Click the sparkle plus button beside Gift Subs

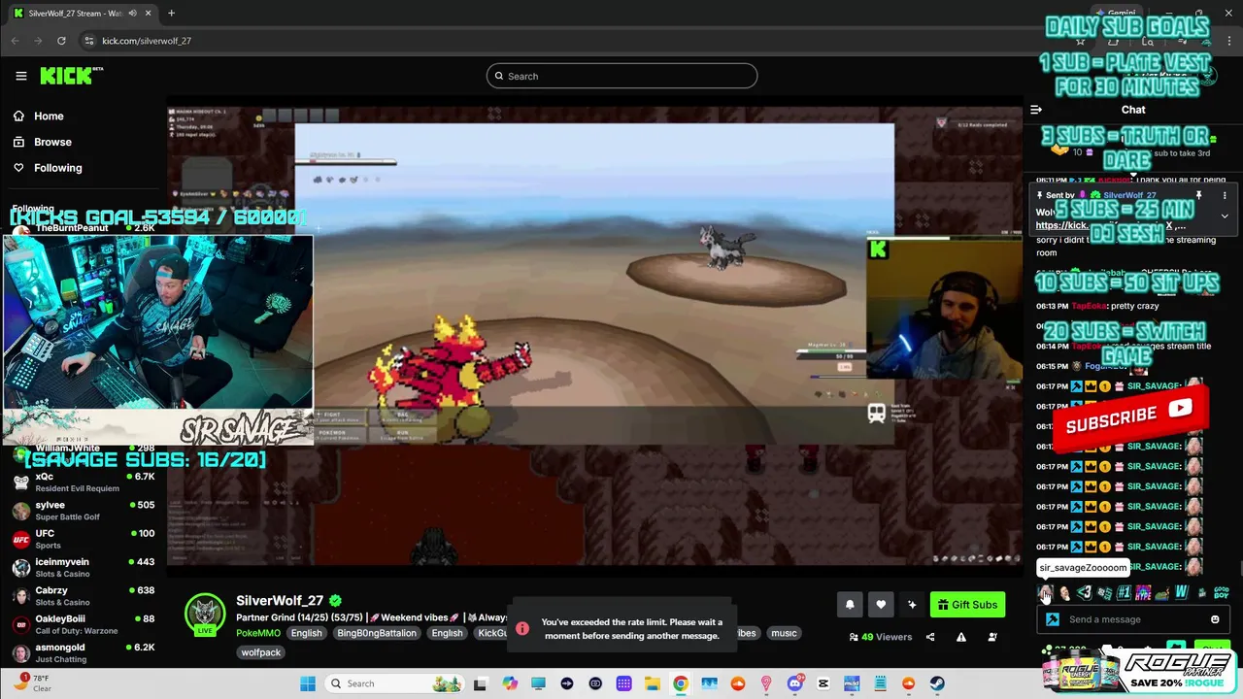pos(912,605)
